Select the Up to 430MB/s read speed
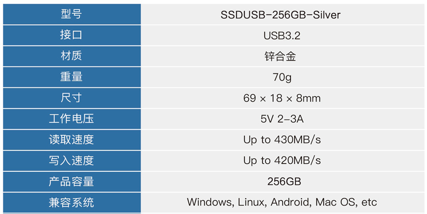 tap(282, 140)
